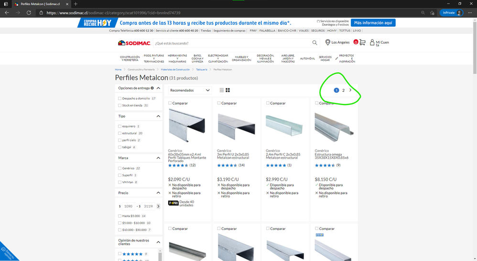This screenshot has height=261, width=477.
Task: Click the browser back arrow
Action: (7, 13)
